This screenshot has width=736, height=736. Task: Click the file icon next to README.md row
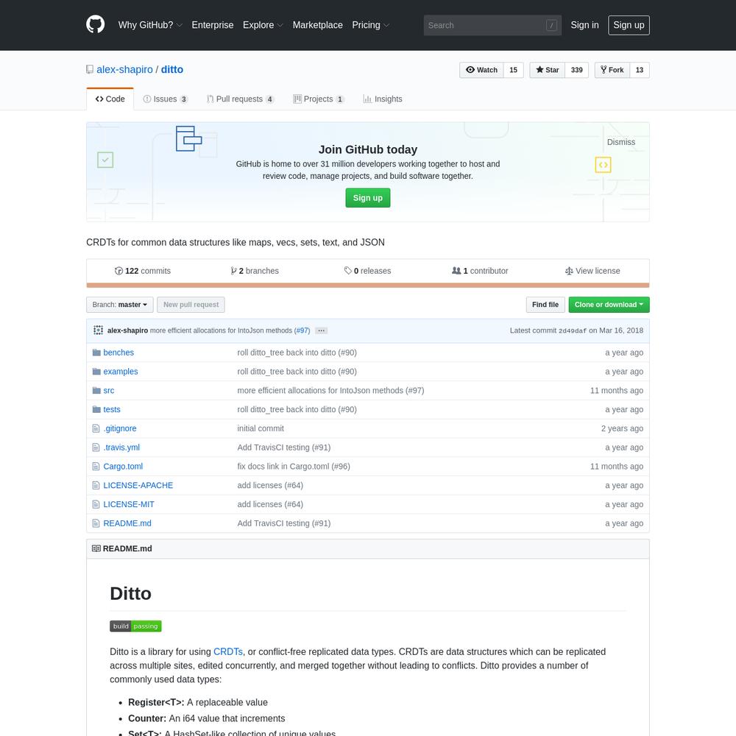(96, 523)
